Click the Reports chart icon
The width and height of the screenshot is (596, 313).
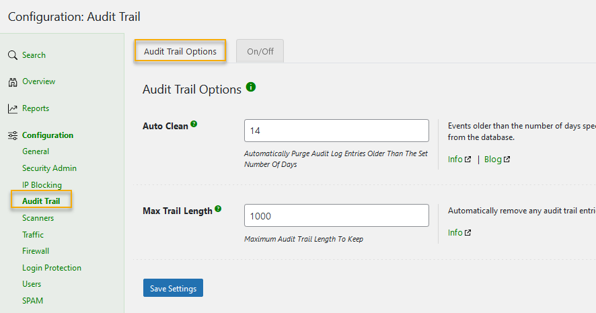(12, 108)
